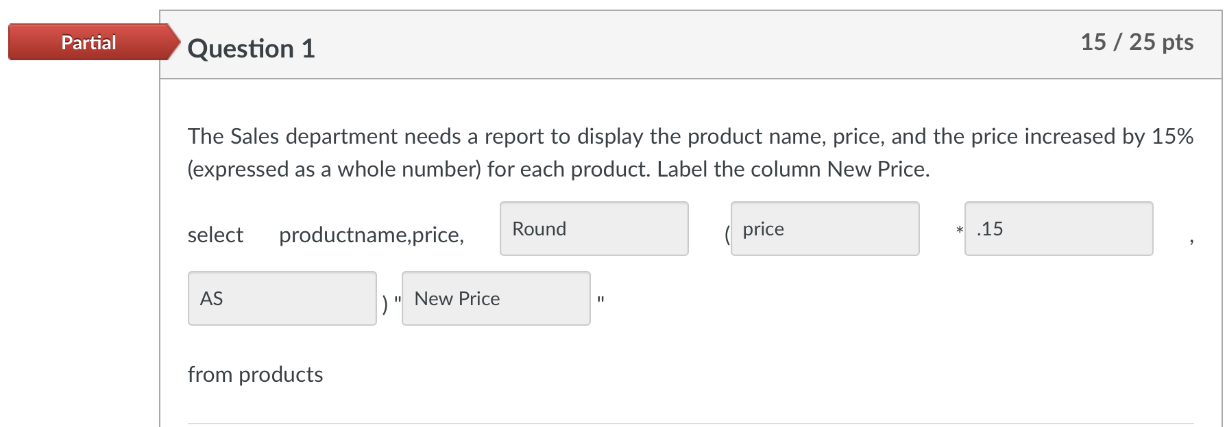
Task: Click the input field containing AS
Action: point(282,298)
